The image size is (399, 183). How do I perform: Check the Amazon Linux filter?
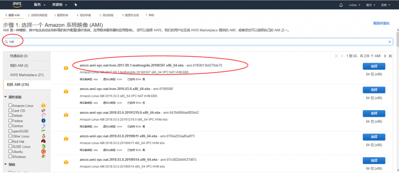(10, 105)
